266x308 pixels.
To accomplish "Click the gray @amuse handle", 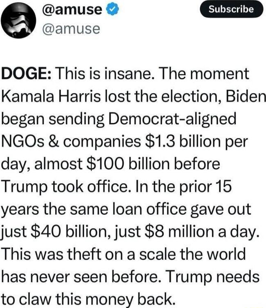I will [71, 29].
